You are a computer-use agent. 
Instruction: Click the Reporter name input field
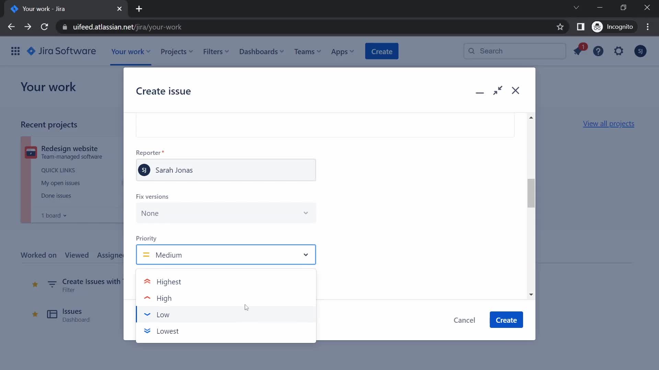(226, 170)
